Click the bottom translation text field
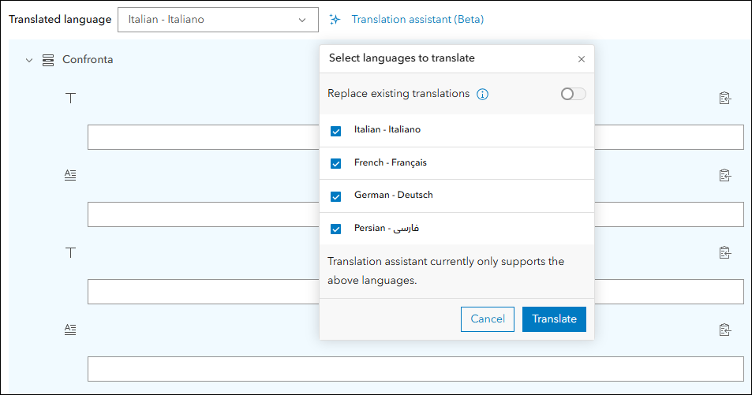 click(x=415, y=369)
